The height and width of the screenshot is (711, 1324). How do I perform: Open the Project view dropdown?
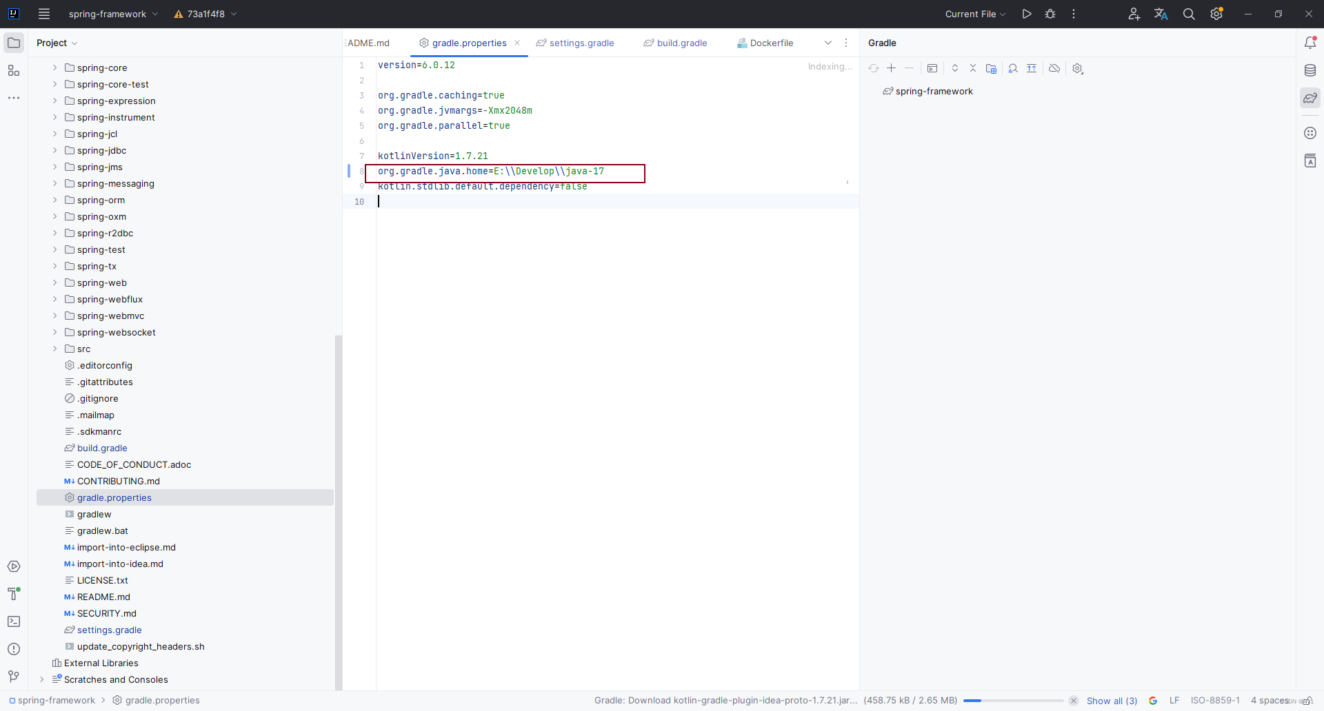point(57,43)
